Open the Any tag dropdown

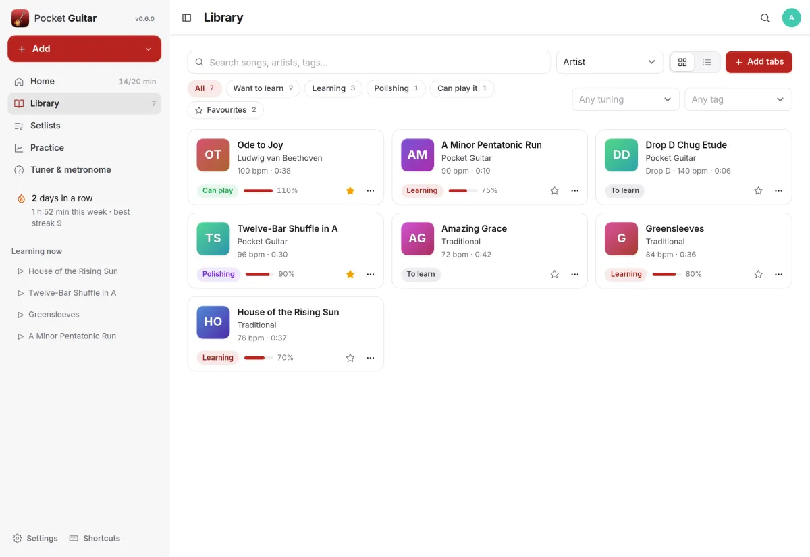click(x=738, y=99)
